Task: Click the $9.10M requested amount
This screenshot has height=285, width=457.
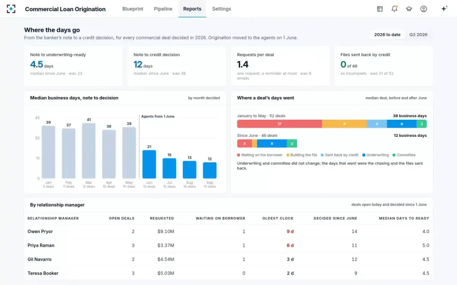Action: [x=166, y=231]
